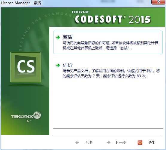Select the 估价 option heading
The image size is (166, 150).
[67, 65]
